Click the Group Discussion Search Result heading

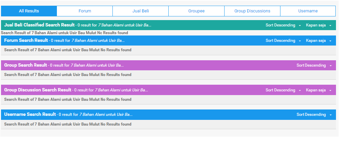click(x=38, y=90)
